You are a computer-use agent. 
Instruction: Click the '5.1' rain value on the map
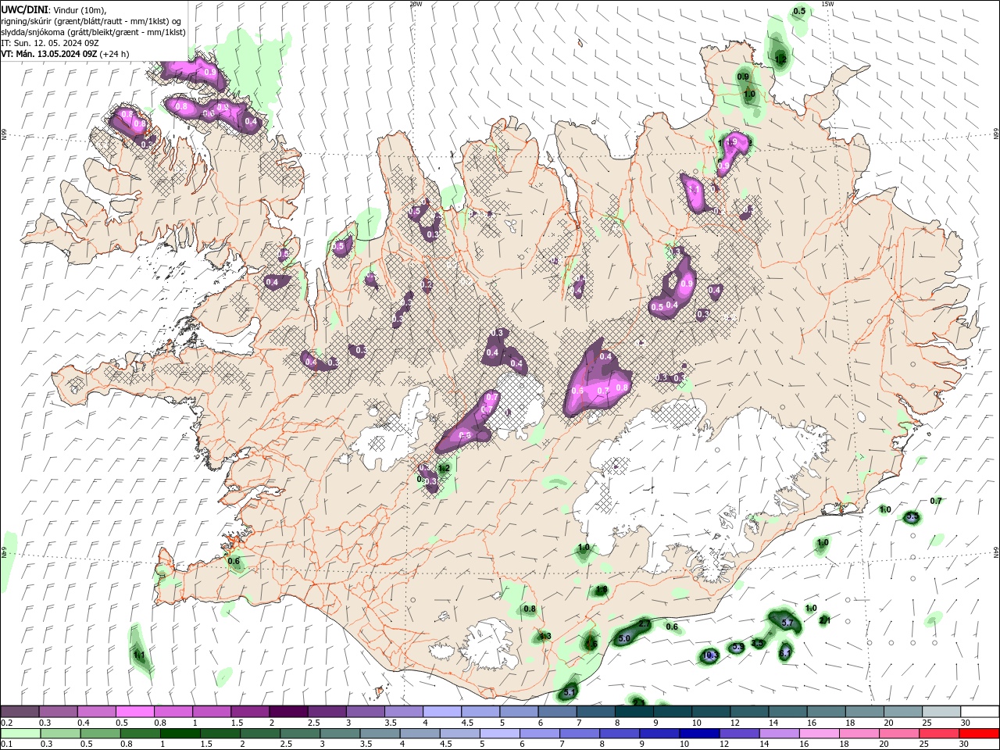tap(570, 692)
